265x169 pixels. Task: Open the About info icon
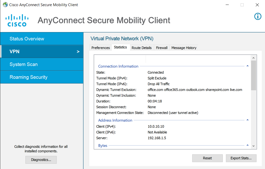point(258,16)
